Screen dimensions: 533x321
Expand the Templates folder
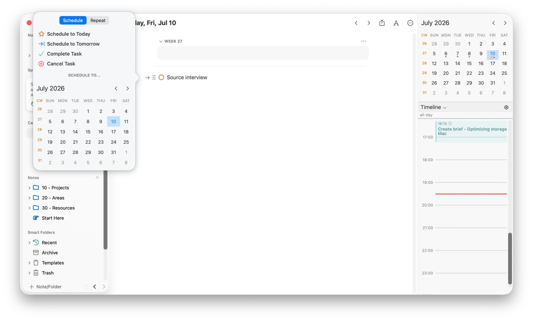[29, 263]
